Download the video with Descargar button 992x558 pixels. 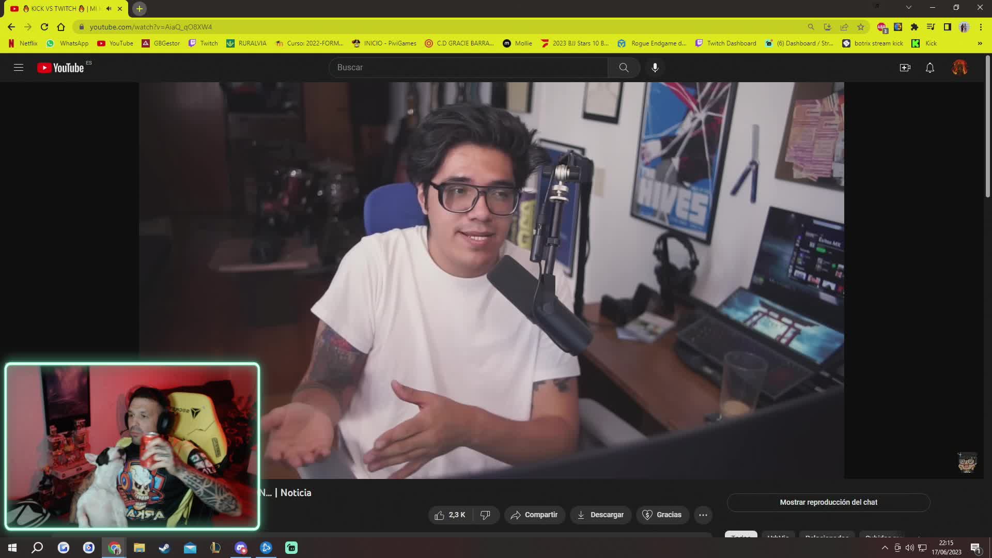[x=600, y=515]
